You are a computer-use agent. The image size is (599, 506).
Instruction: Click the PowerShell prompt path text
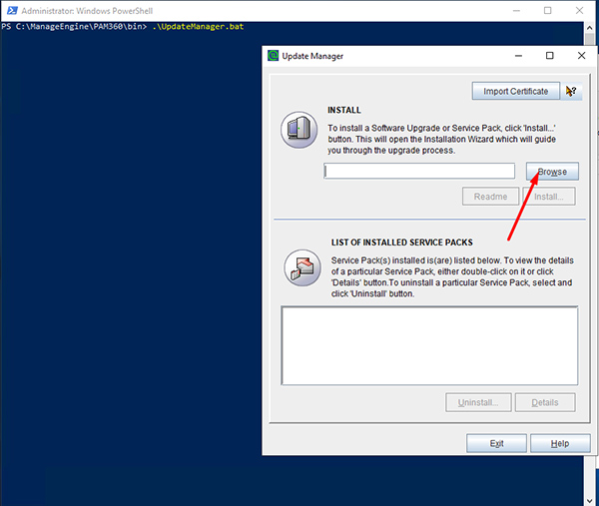tap(74, 26)
